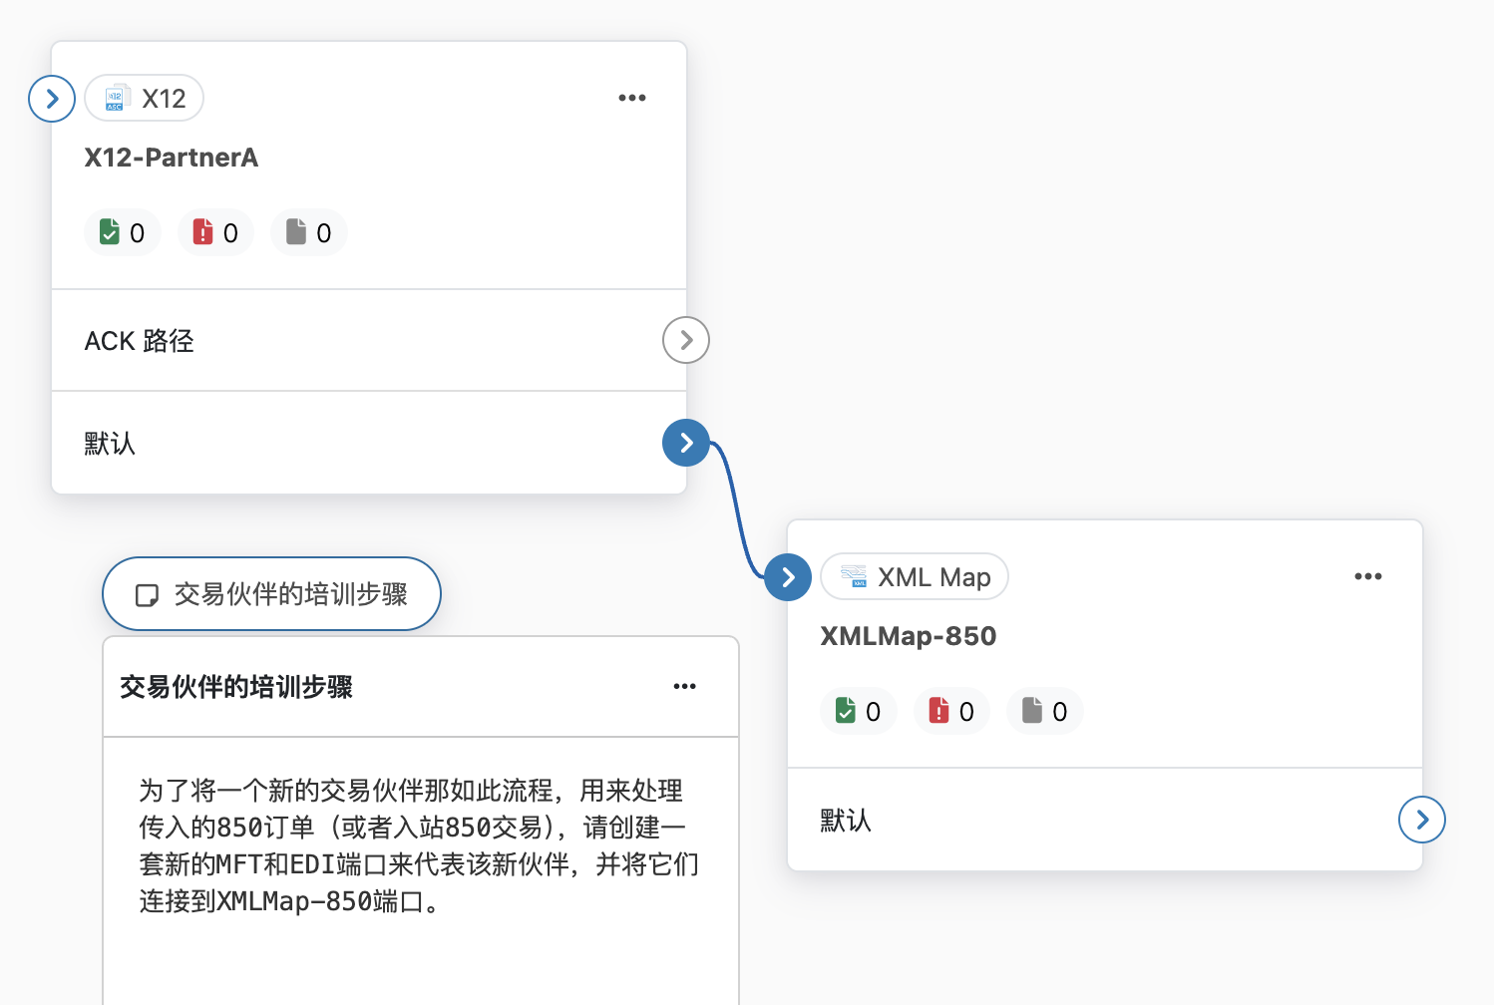Screen dimensions: 1494x1005
Task: Click the sticky note icon in note tag
Action: [147, 595]
